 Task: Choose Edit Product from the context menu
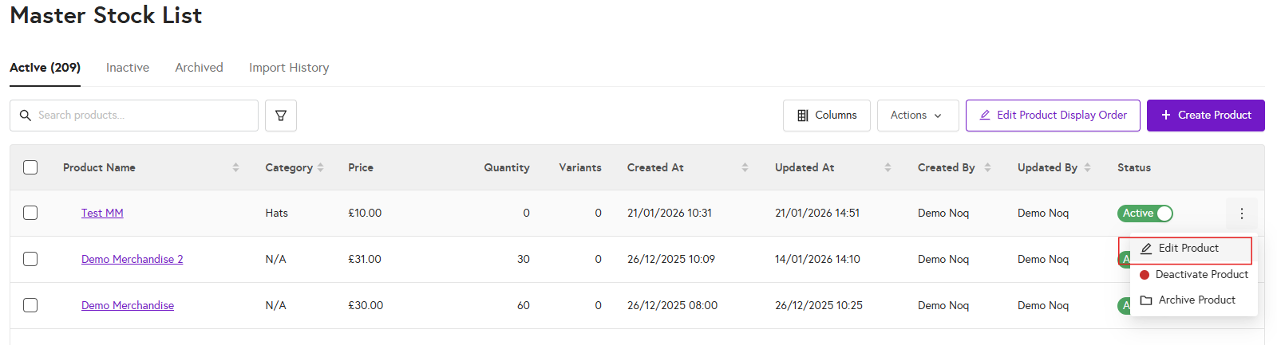(1188, 249)
